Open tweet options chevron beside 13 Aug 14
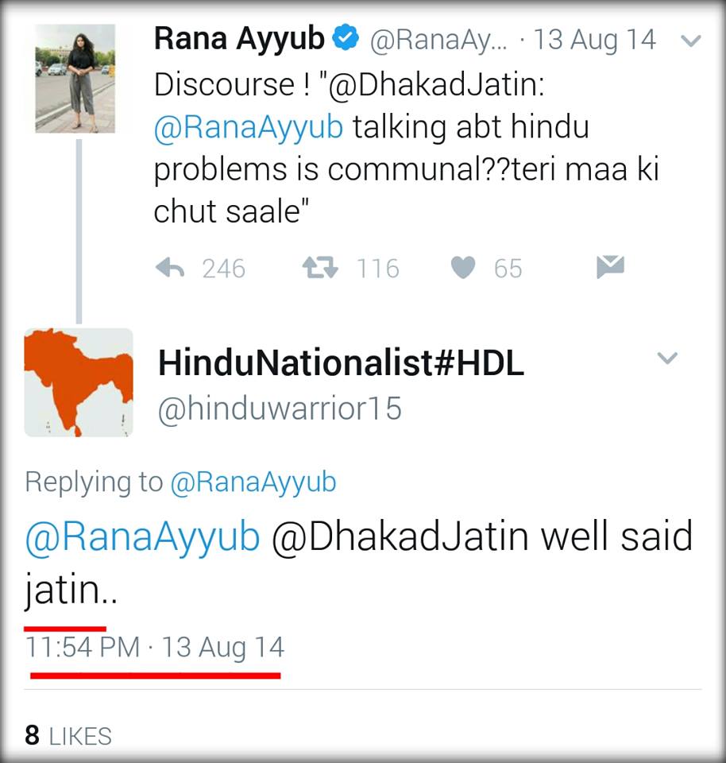726x763 pixels. 690,41
